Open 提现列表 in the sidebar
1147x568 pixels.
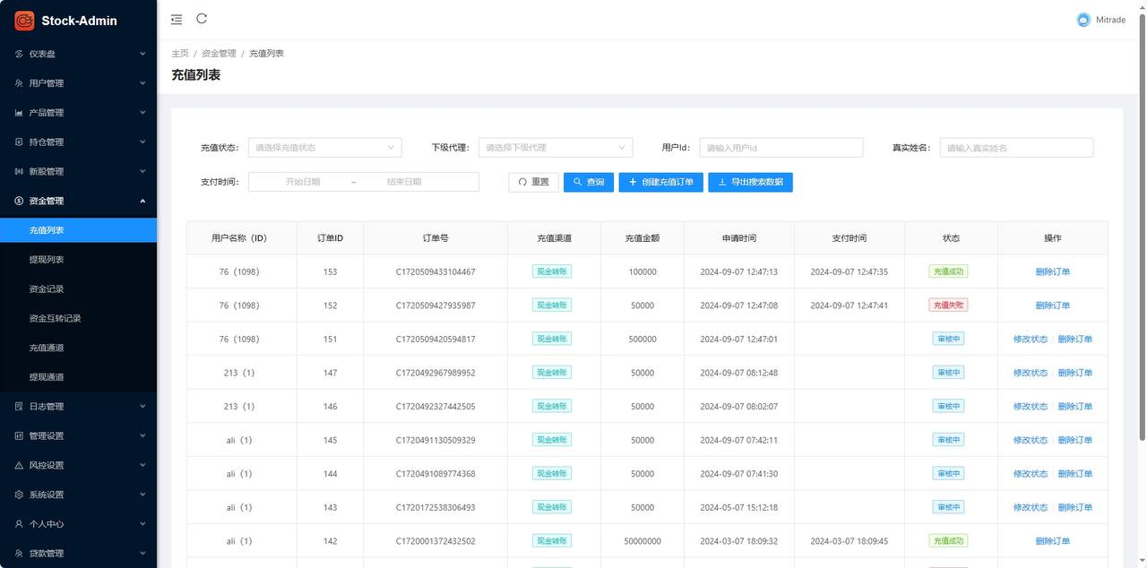[47, 260]
